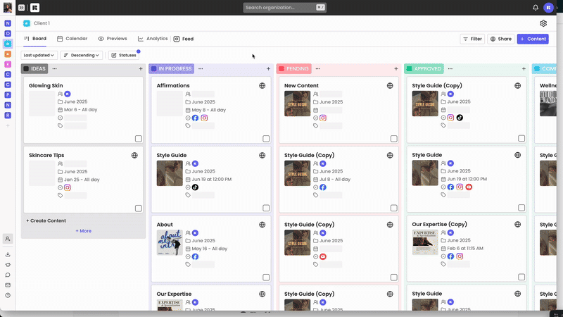Tick the checkbox on About card
The width and height of the screenshot is (563, 317).
[266, 278]
